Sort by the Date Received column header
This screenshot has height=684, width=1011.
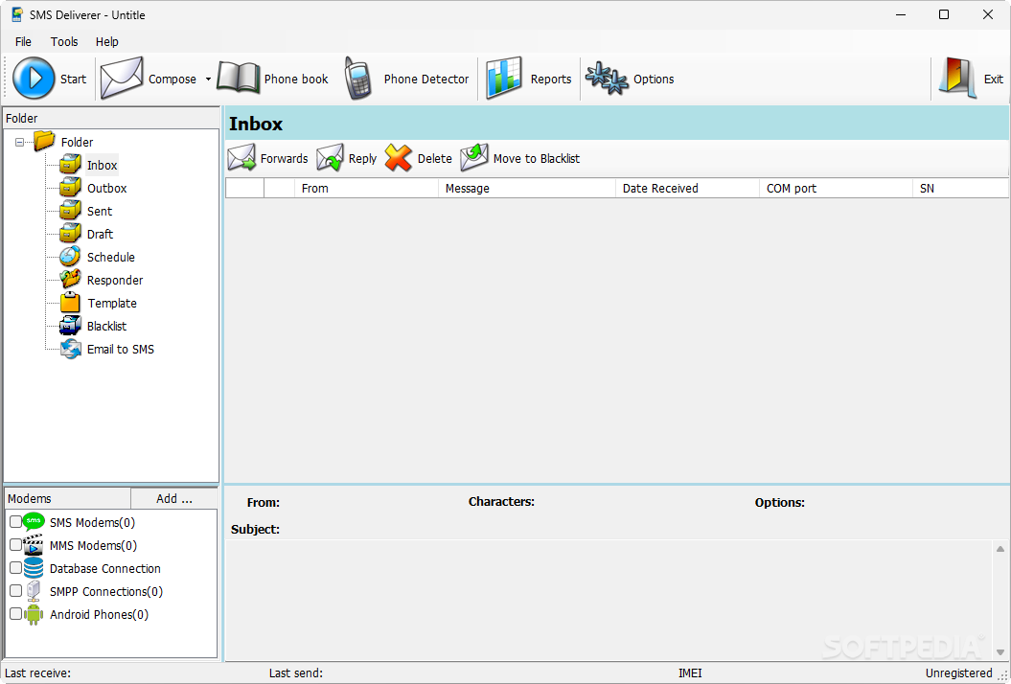[687, 189]
